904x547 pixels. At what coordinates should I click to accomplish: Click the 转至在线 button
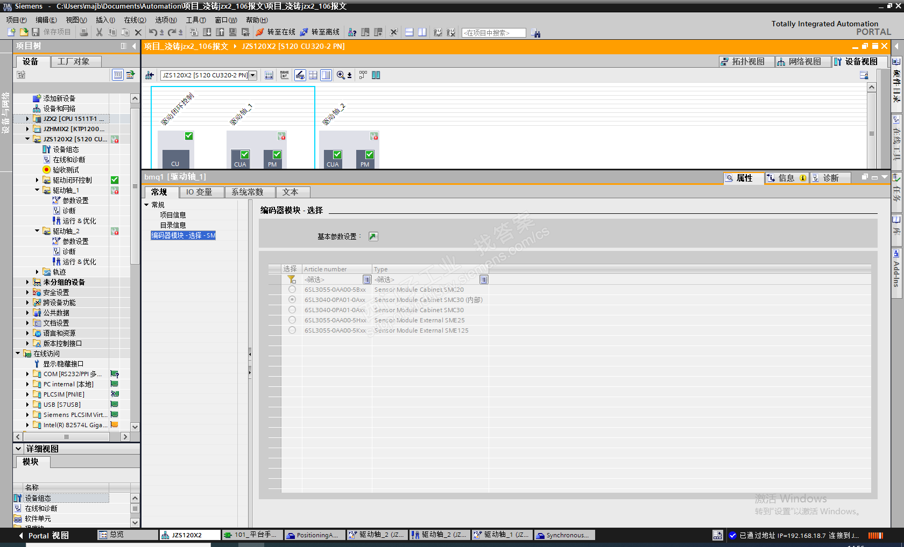point(276,32)
